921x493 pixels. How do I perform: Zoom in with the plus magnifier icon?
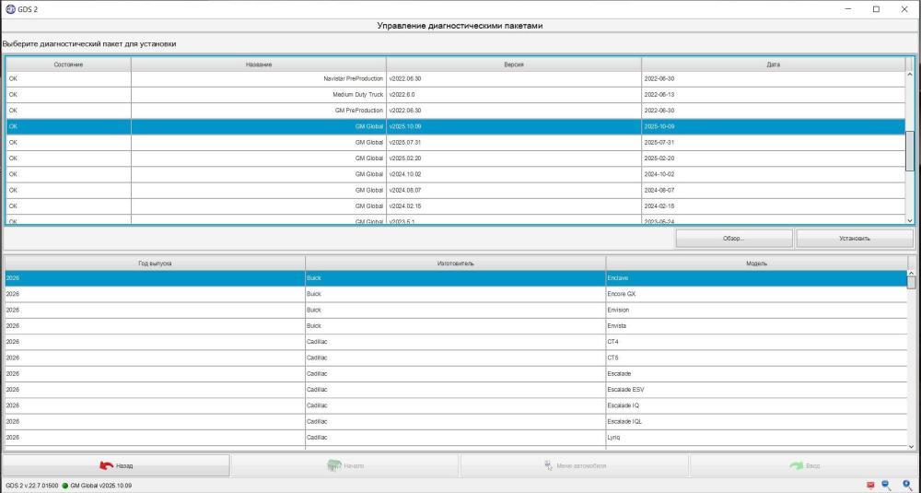click(x=907, y=486)
